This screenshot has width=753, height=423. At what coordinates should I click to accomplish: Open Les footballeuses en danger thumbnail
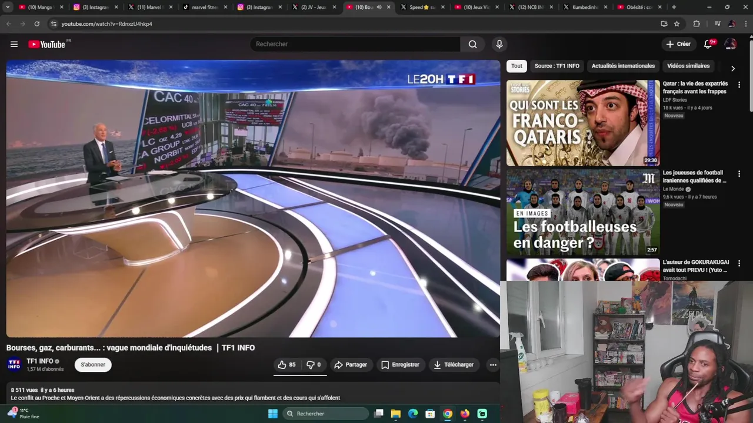(x=583, y=212)
